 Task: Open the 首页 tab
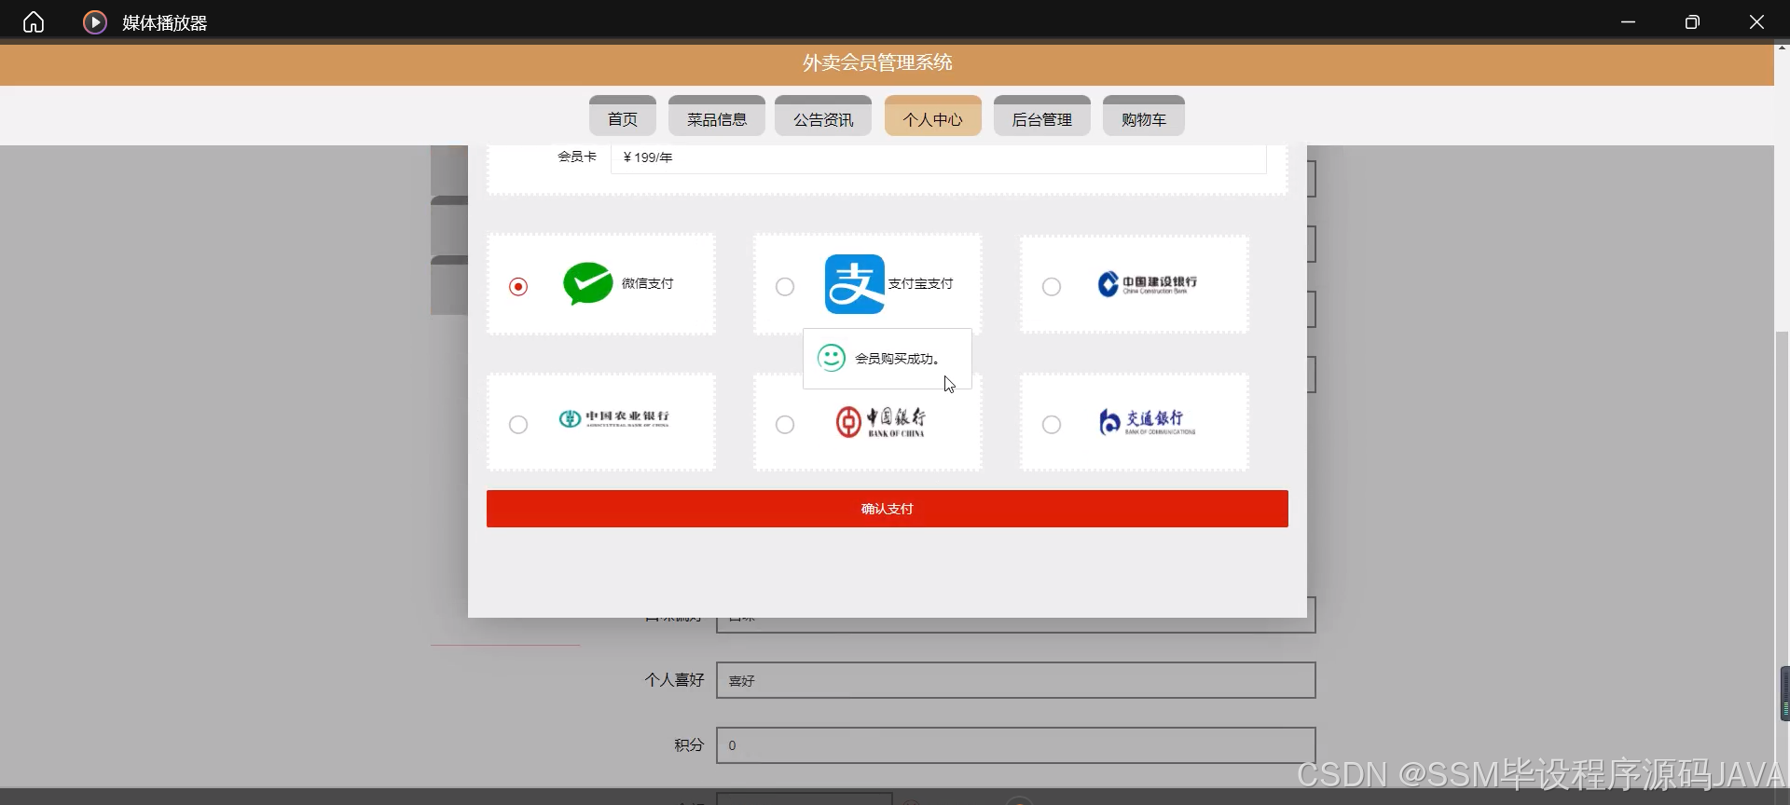click(623, 116)
